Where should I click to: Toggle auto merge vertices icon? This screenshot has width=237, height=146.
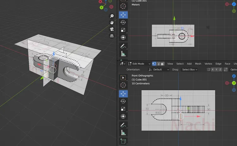point(226,69)
